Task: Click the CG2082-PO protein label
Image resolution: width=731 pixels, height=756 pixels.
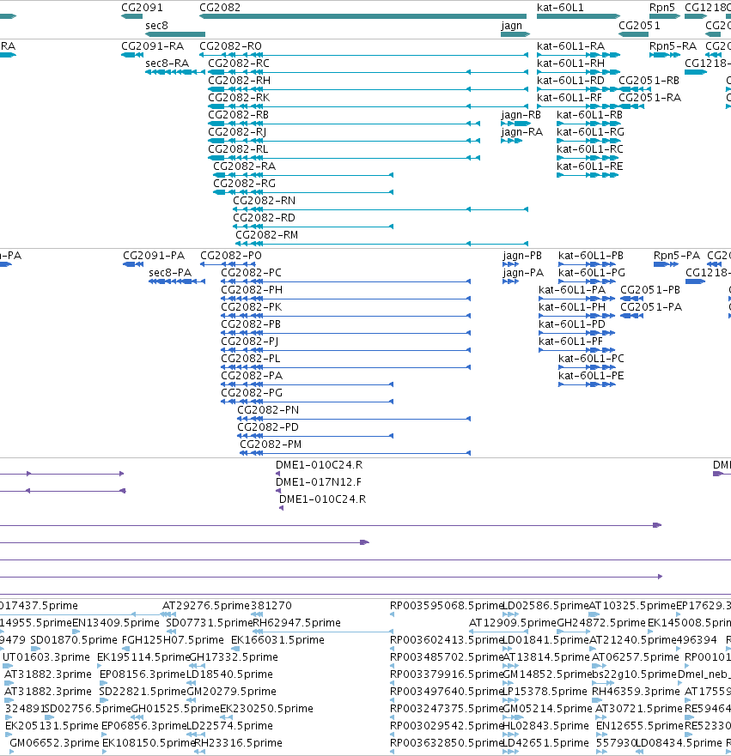Action: tap(231, 255)
